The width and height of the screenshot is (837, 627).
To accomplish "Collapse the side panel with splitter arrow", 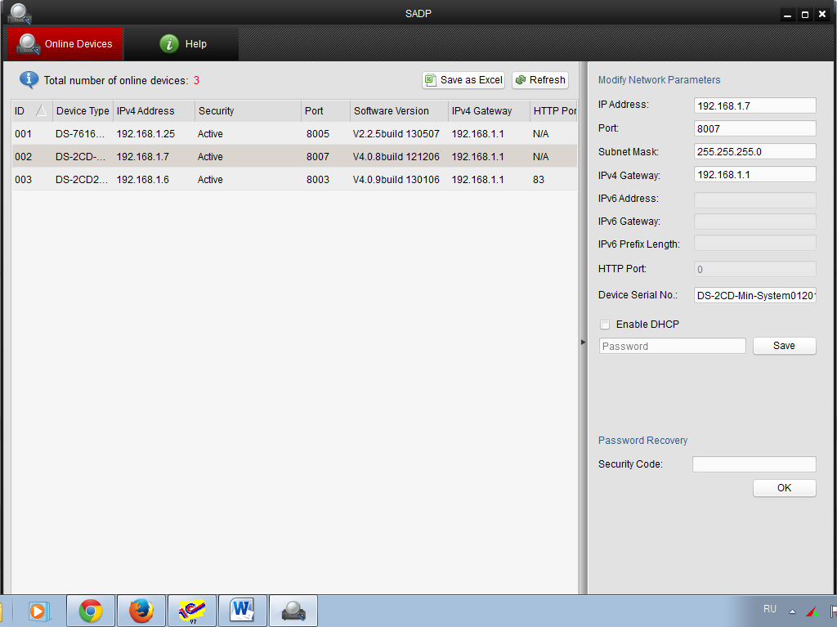I will (x=583, y=342).
